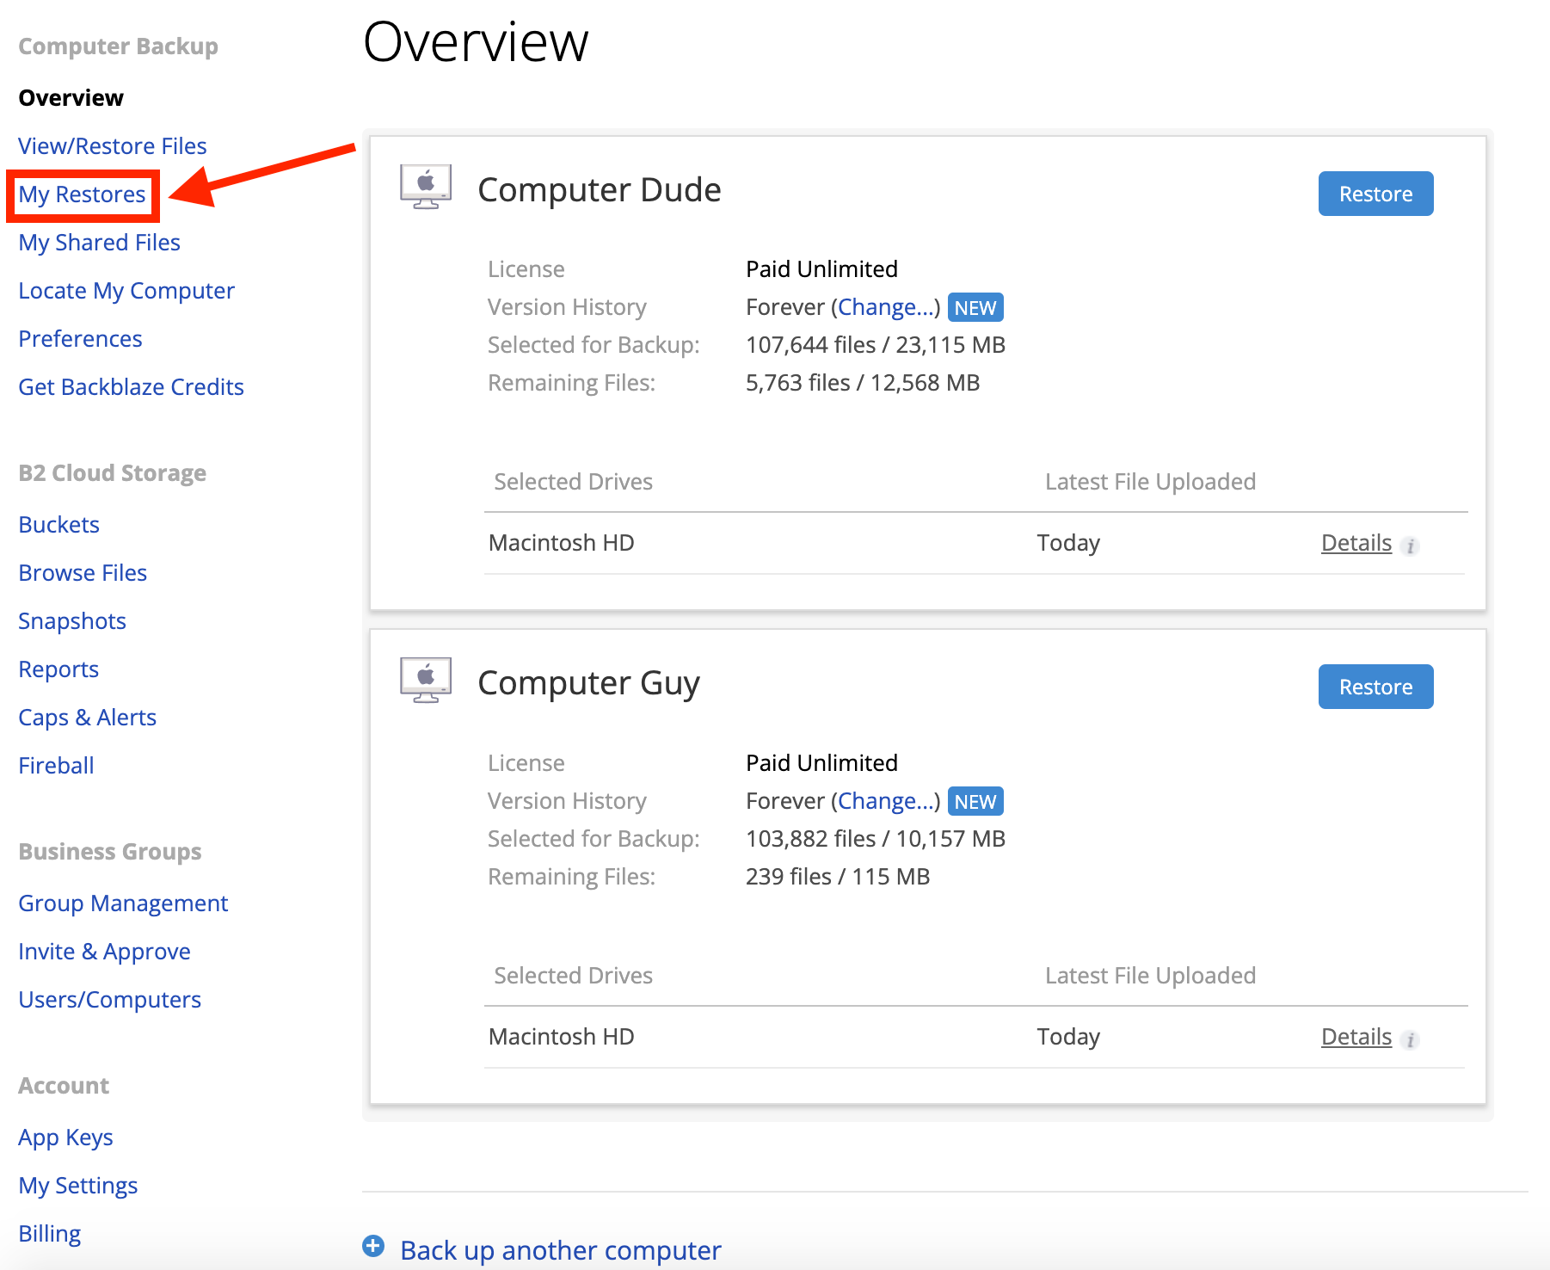
Task: Click the plus icon for backing up another computer
Action: pyautogui.click(x=373, y=1246)
